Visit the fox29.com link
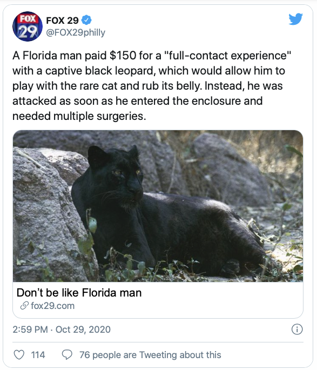Viewport: 317px width, 370px height. click(x=53, y=306)
